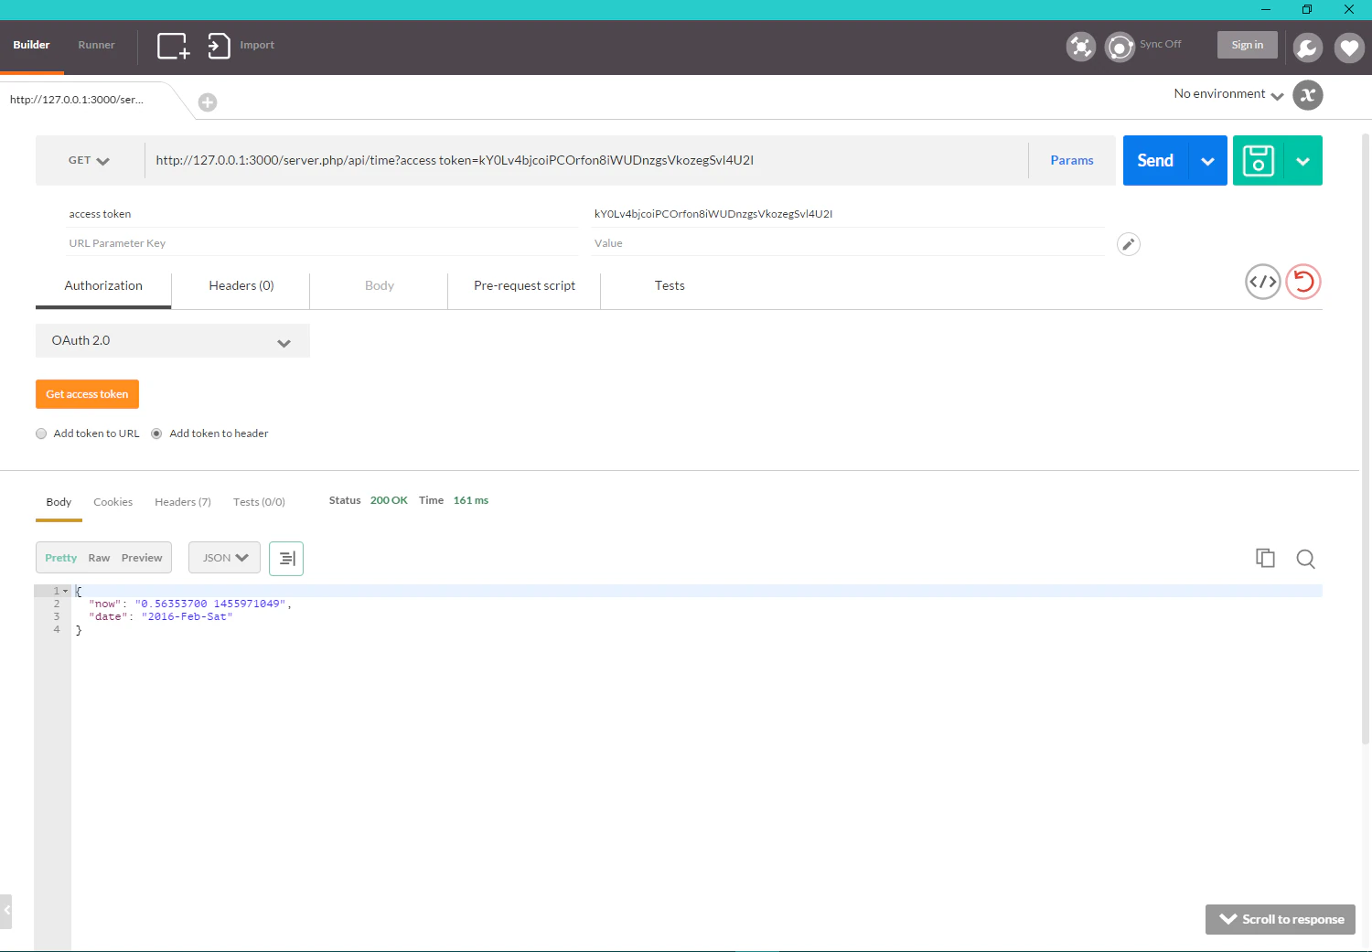Search the response magnifier icon

1305,559
